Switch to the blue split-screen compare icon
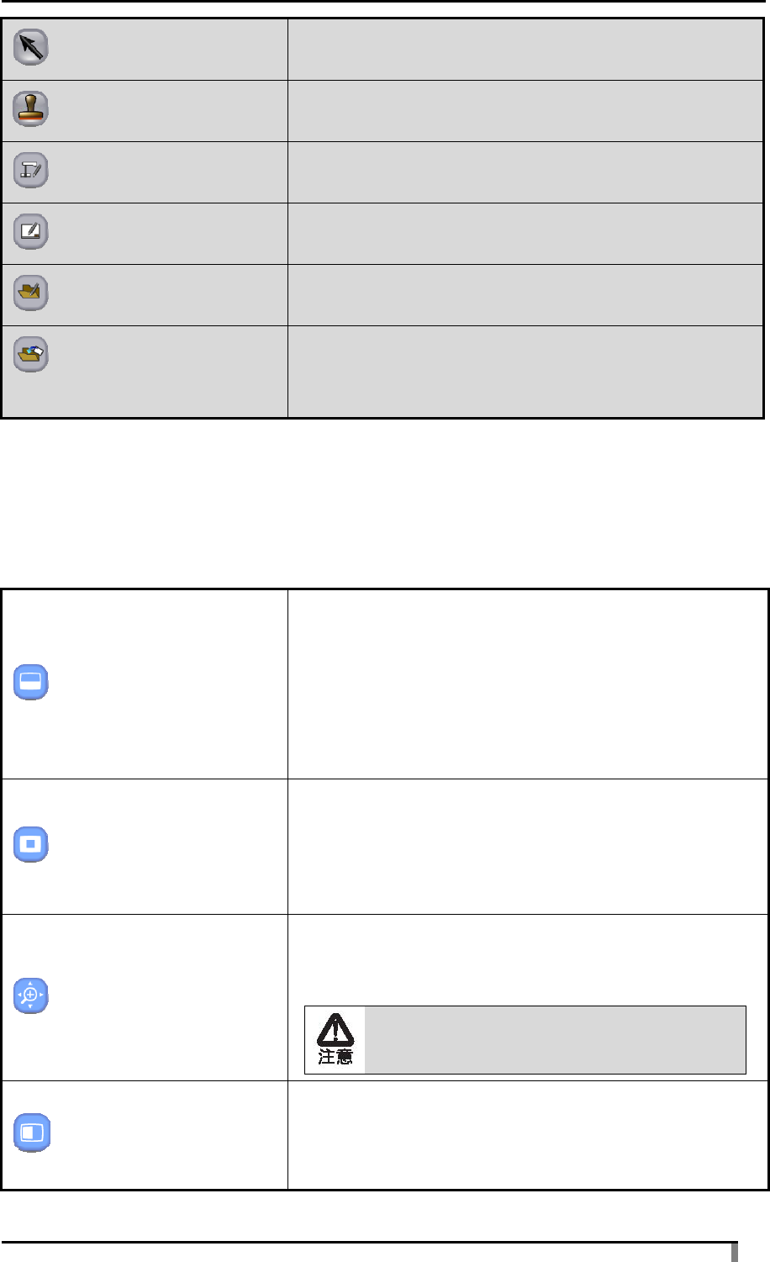770x1262 pixels. (31, 1133)
